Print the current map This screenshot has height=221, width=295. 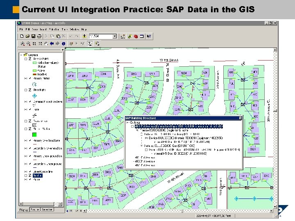(x=39, y=36)
